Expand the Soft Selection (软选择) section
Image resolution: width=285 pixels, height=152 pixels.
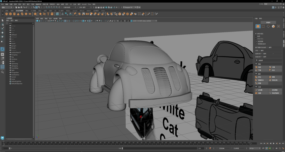[x=260, y=60]
